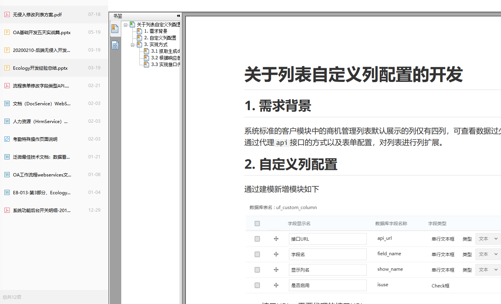The image size is (501, 304).
Task: Check the checkbox in the 接口URL row
Action: pyautogui.click(x=257, y=239)
